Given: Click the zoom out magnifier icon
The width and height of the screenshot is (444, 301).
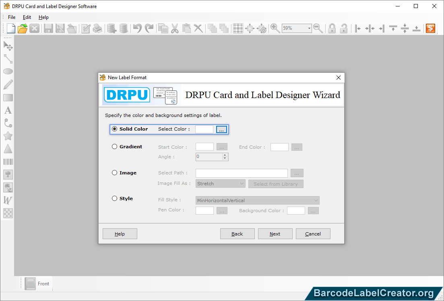Looking at the screenshot, I should pos(318,28).
